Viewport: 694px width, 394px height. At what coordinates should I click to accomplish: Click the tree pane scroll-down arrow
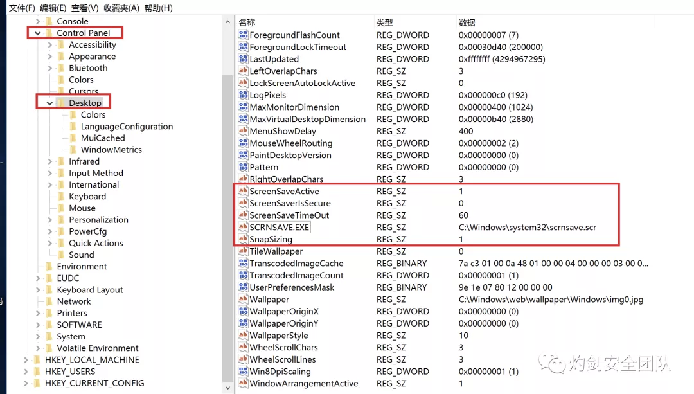point(227,388)
